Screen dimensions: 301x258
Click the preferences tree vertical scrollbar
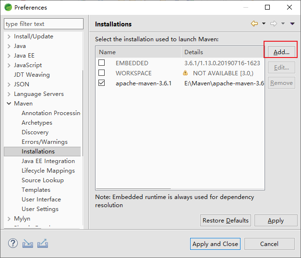click(83, 113)
